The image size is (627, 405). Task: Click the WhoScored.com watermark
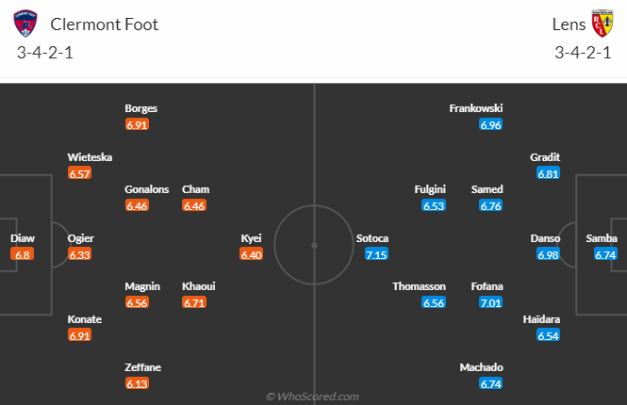[312, 397]
